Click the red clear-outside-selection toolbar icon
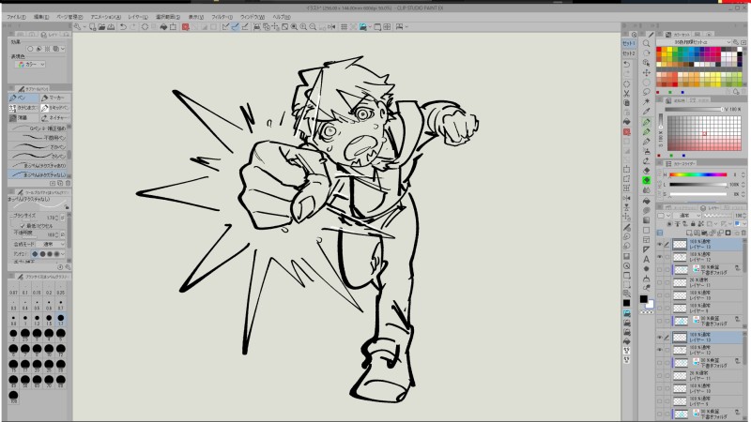Viewport: 751px width, 422px height. pyautogui.click(x=185, y=27)
